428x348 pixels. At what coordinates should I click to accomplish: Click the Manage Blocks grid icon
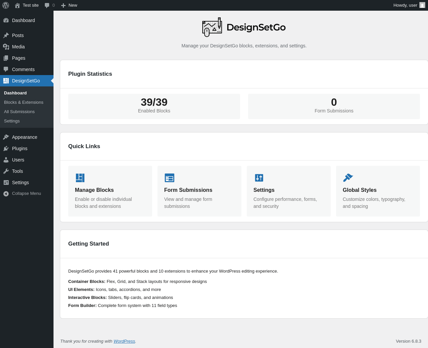coord(80,178)
